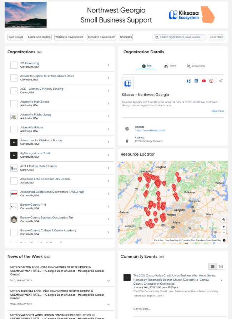Click the map marker nearest Gadsden
Viewport: 232px width, 319px height.
point(146,209)
